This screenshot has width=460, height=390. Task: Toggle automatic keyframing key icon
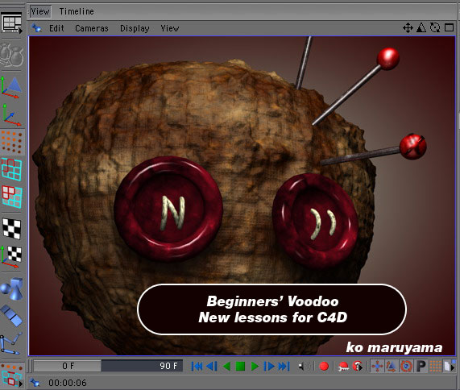343,367
